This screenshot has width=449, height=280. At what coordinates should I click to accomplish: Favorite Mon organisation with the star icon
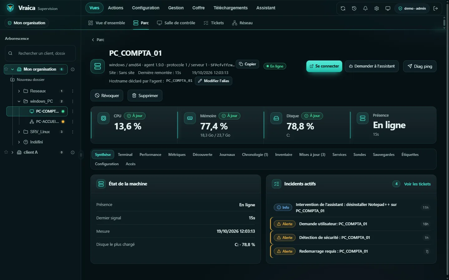(x=6, y=69)
